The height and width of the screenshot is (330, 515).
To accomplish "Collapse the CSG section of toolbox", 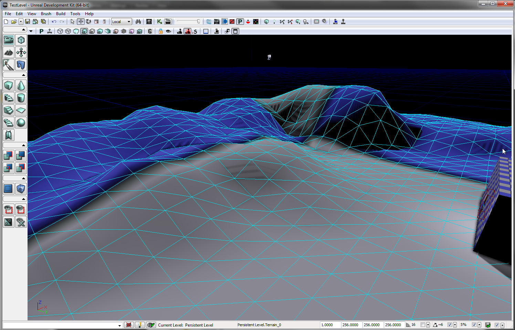I will click(x=15, y=145).
